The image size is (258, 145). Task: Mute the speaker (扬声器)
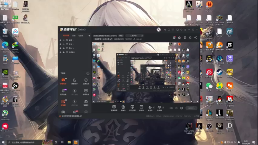(159, 108)
